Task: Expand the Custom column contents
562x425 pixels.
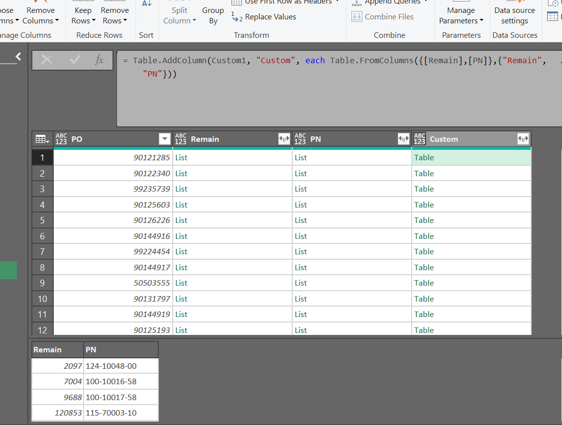Action: (x=523, y=139)
